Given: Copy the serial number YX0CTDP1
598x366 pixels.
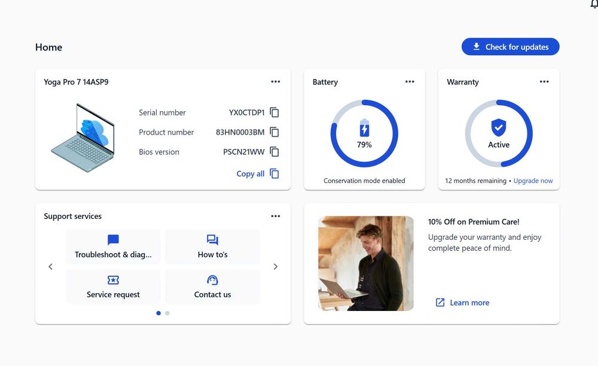Looking at the screenshot, I should tap(274, 112).
